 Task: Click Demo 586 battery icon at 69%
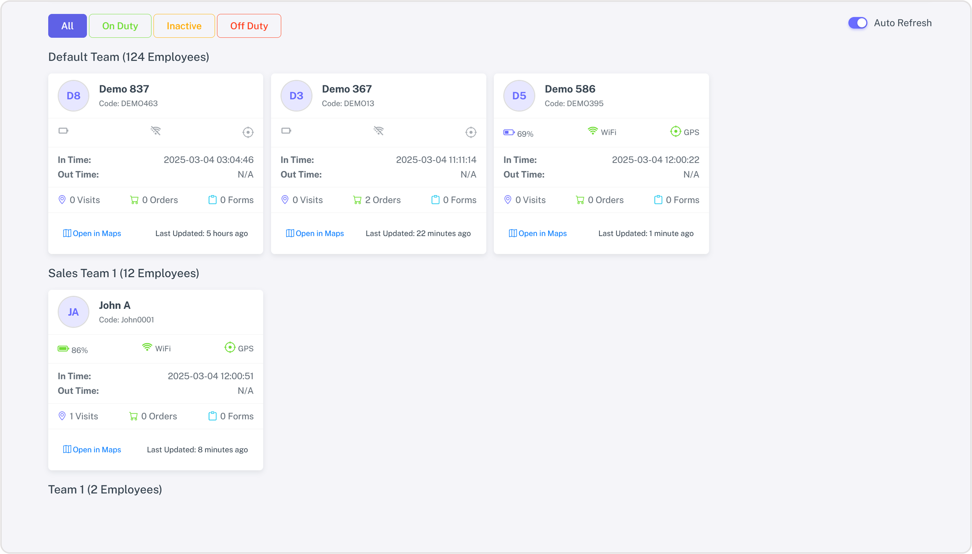(509, 133)
